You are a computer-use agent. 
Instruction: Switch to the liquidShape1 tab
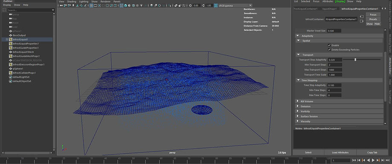tap(329, 9)
